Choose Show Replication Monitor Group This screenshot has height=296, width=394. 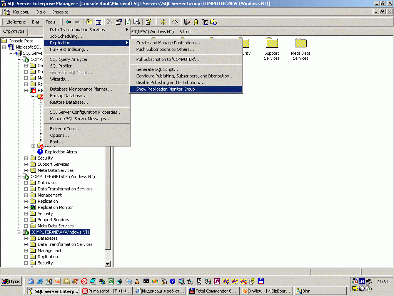tap(186, 89)
